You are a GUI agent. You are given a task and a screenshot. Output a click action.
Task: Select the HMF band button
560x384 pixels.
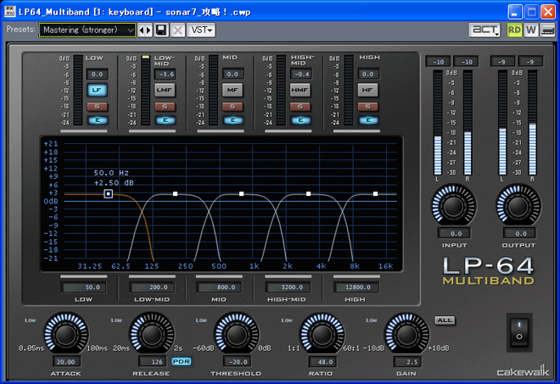pyautogui.click(x=300, y=90)
